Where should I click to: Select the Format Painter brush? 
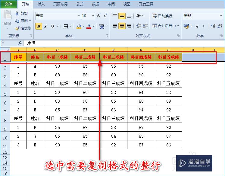click(x=17, y=28)
